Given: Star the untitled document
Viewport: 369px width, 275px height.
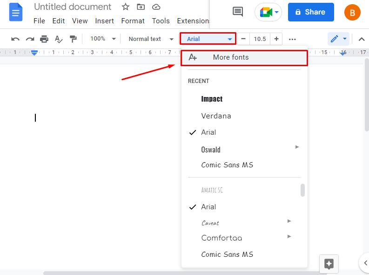Looking at the screenshot, I should coord(125,7).
